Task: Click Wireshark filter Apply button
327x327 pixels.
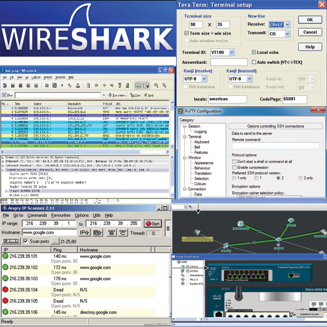Action: pyautogui.click(x=149, y=95)
